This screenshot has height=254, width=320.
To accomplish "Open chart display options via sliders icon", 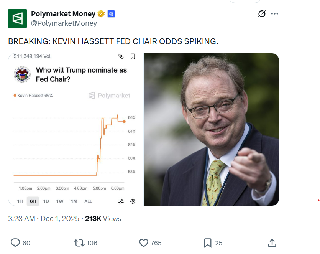I will [121, 201].
